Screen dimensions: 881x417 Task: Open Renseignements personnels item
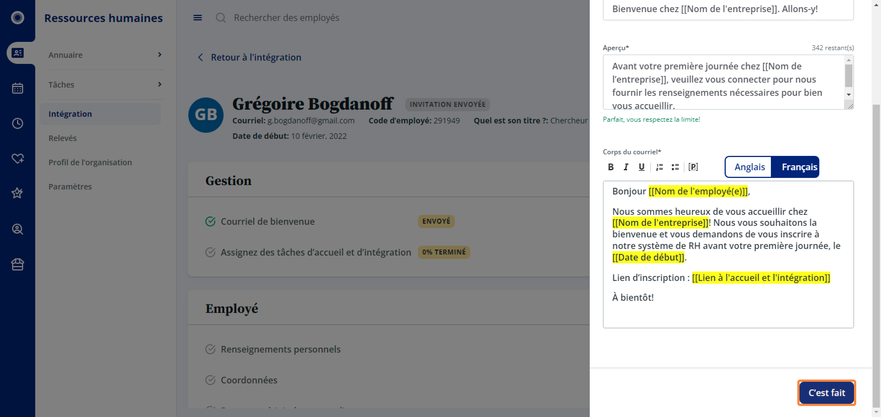coord(281,349)
